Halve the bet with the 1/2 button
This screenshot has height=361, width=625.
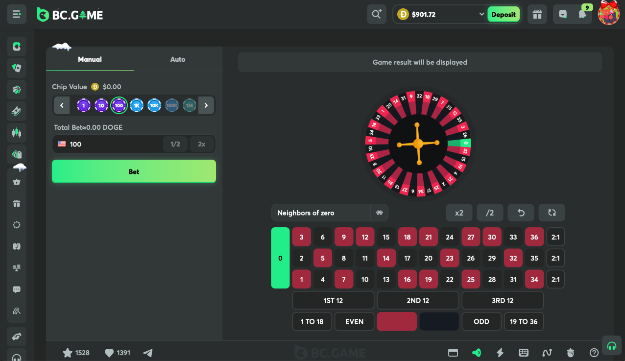coord(175,144)
